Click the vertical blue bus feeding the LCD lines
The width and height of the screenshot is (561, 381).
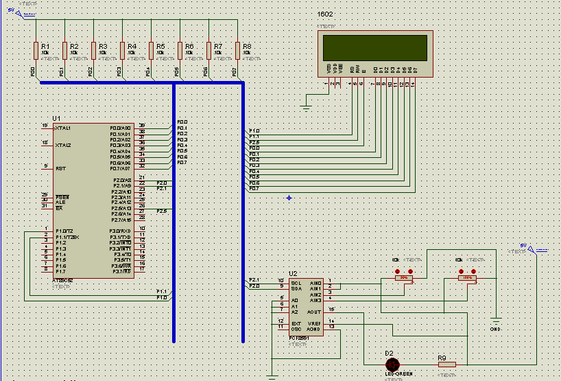[243, 213]
